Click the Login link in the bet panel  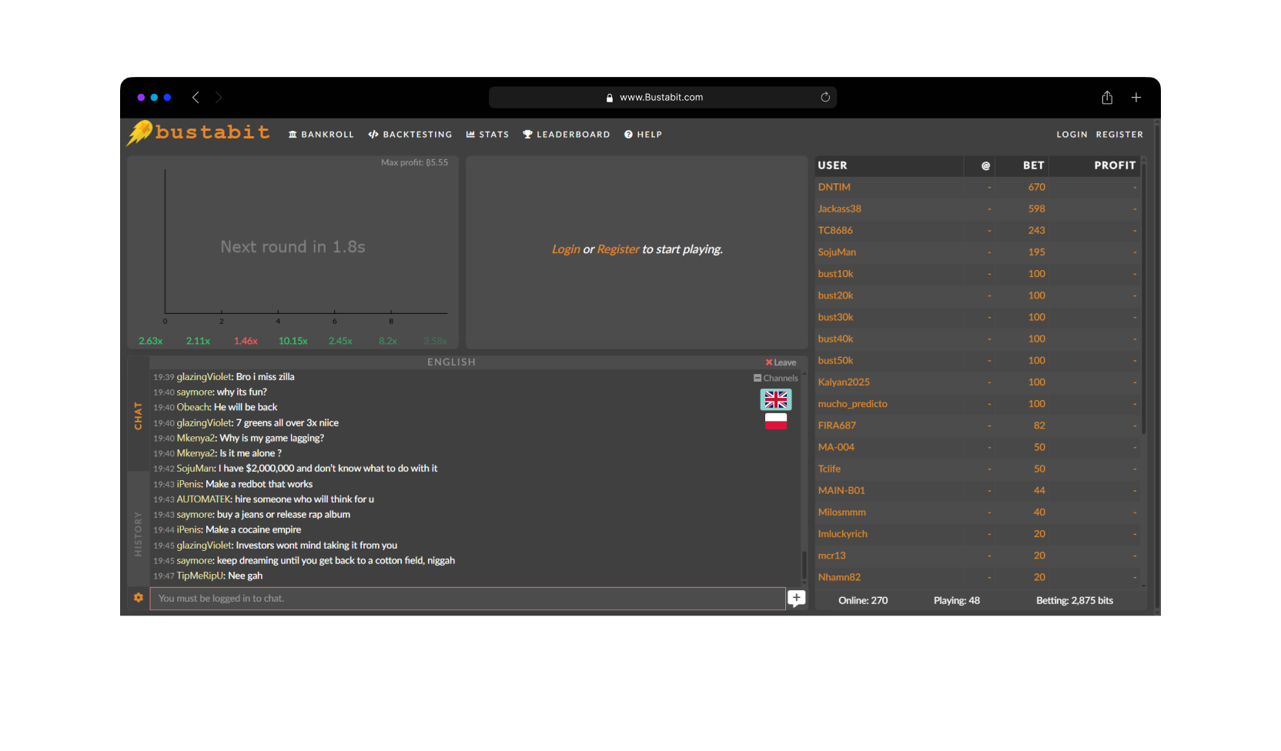(565, 249)
